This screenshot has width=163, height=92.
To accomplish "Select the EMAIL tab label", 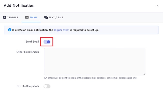I will click(x=33, y=17).
